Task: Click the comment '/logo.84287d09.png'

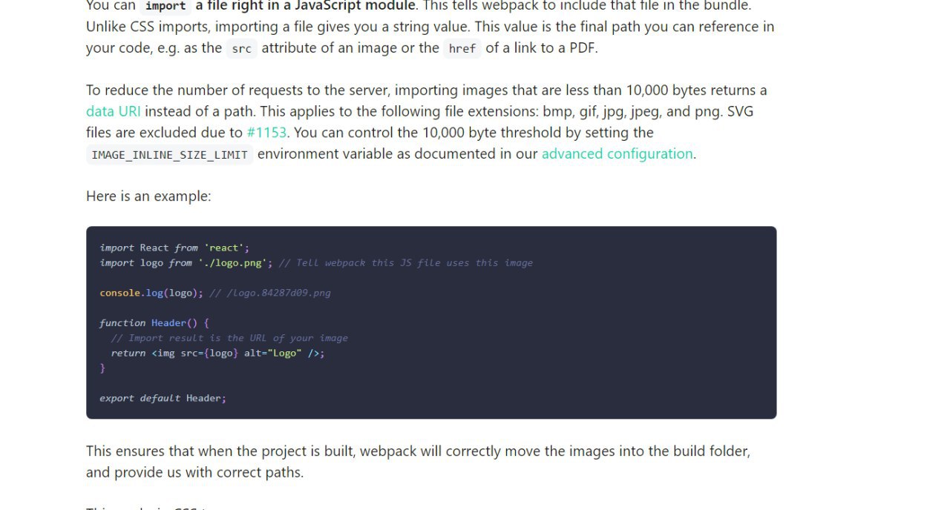Action: click(x=270, y=293)
